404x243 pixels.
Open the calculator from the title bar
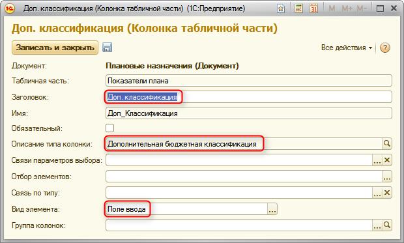(x=298, y=8)
